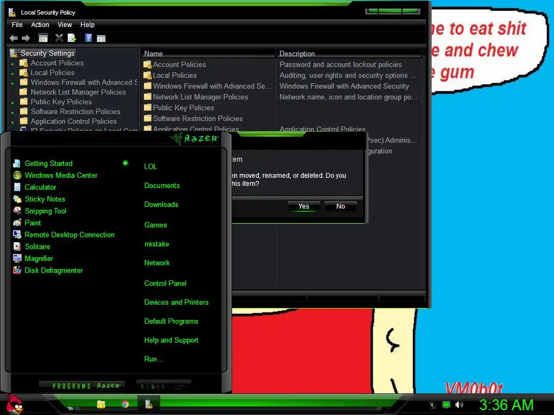Open Remote Desktop Connection from Start menu
Screen dimensions: 554x415
point(69,235)
